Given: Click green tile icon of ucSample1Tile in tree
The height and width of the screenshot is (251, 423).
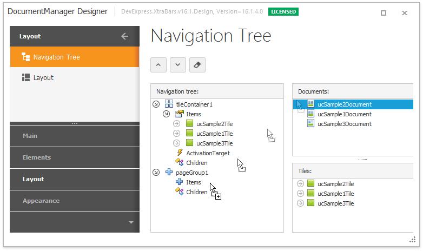Looking at the screenshot, I should tap(190, 133).
